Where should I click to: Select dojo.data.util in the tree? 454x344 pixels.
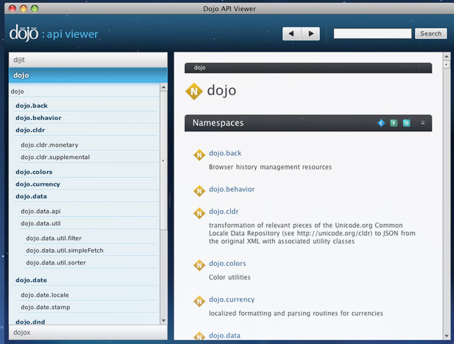point(89,223)
